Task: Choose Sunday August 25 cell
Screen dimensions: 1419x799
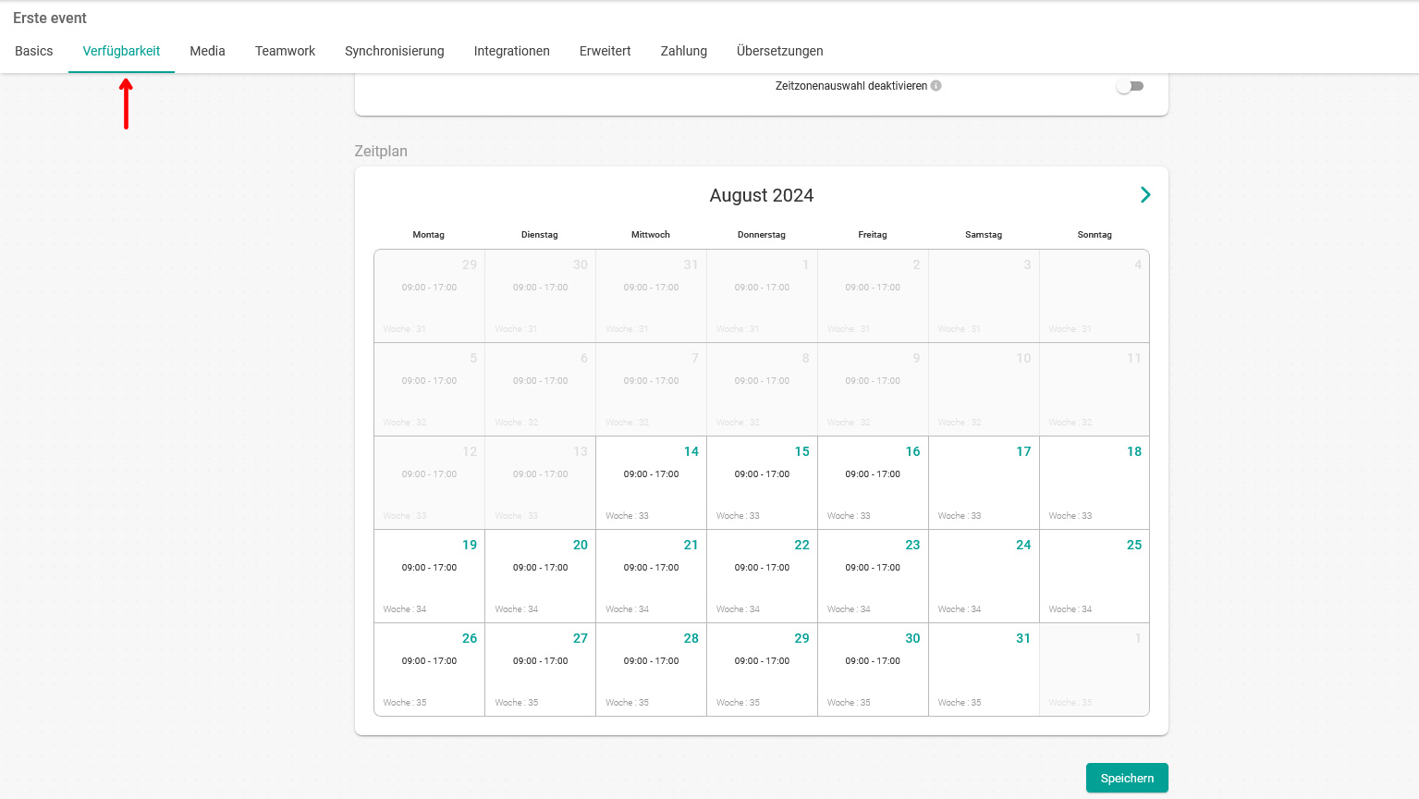Action: [1095, 576]
